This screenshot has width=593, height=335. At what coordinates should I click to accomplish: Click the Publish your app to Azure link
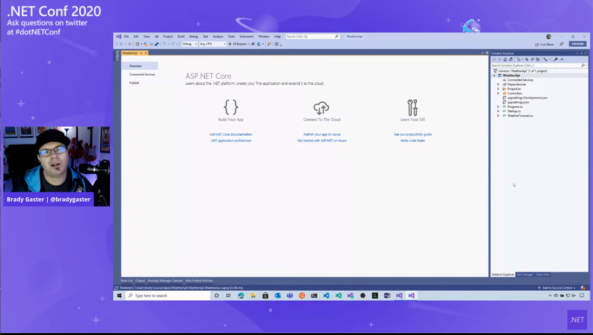coord(321,134)
